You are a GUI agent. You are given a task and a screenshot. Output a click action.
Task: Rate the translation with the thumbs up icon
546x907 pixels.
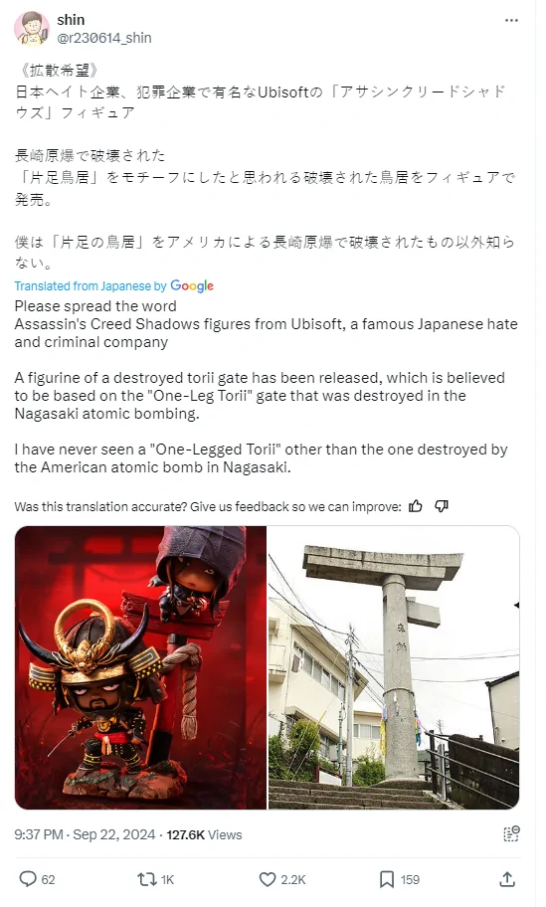[416, 507]
